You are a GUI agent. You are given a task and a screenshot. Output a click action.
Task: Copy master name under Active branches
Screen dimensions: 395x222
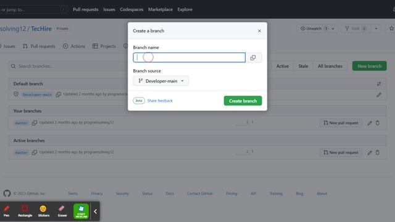(35, 152)
